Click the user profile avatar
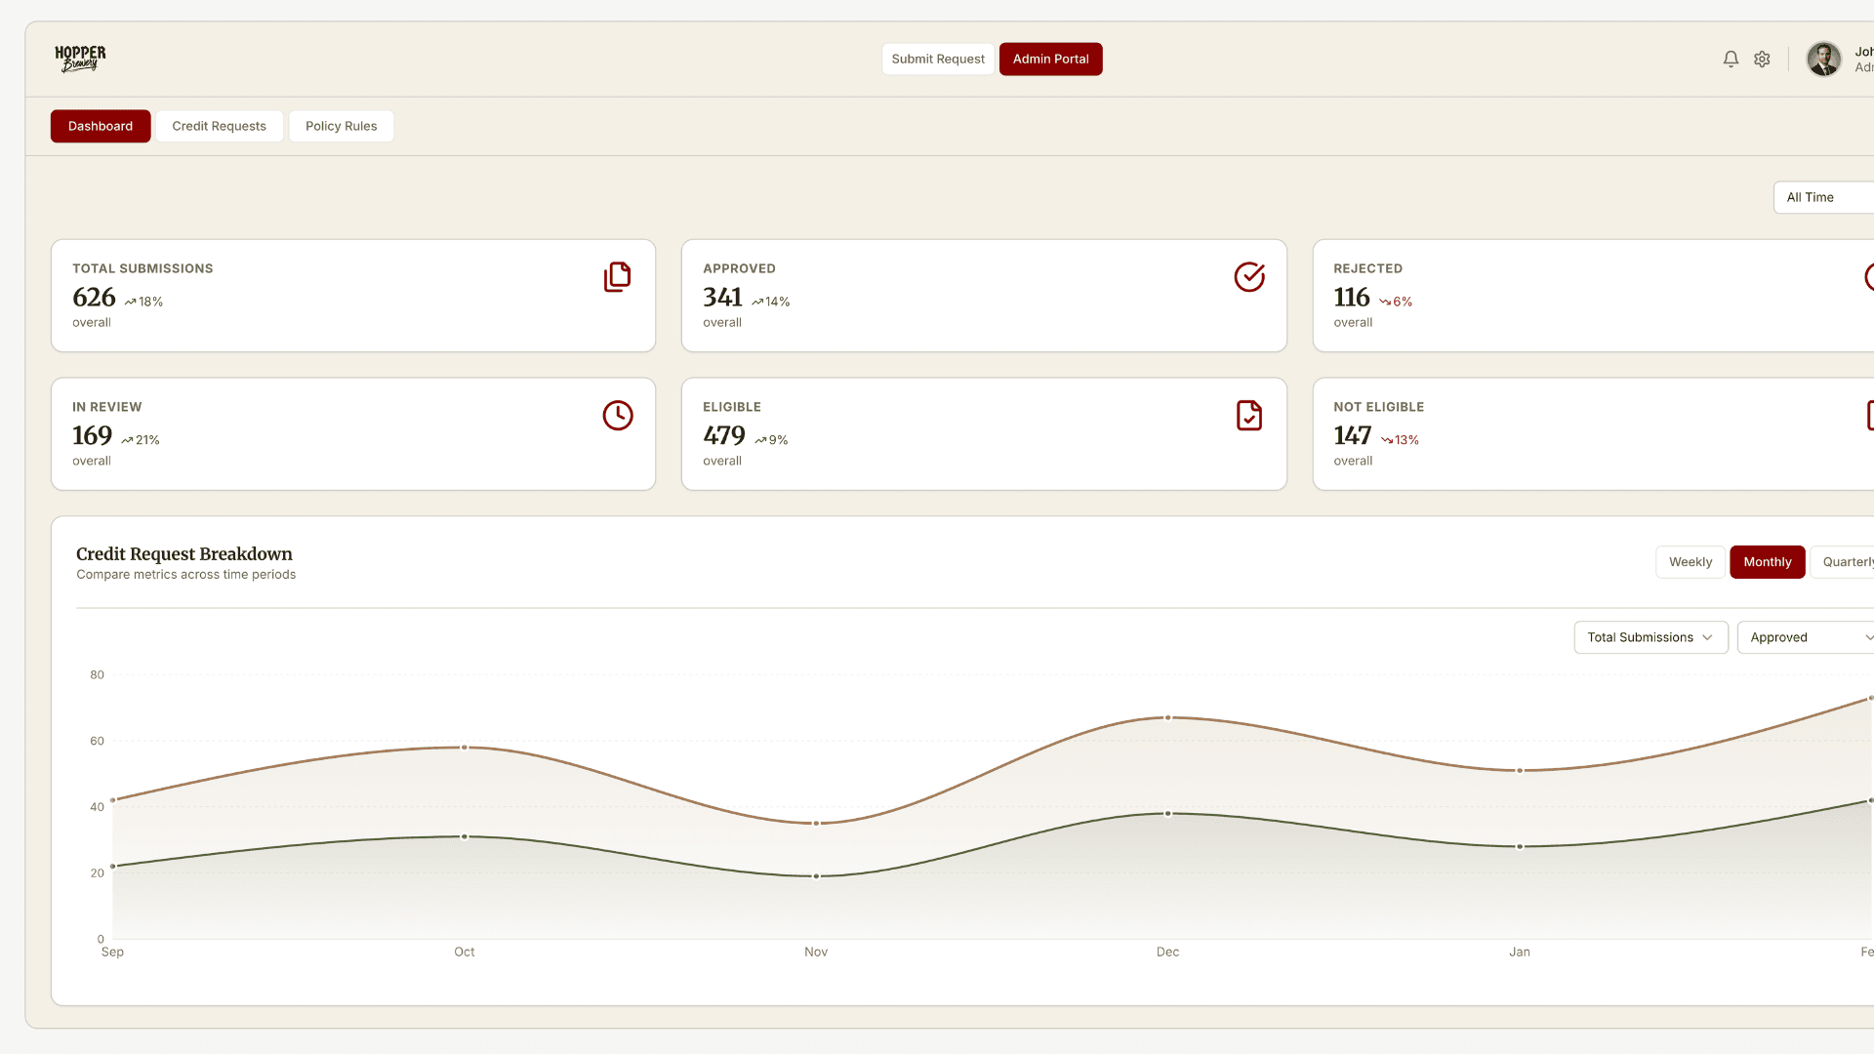 click(1823, 60)
